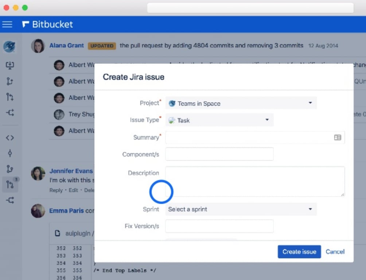
Task: Click the file icon beside auiplugin
Action: 58,233
